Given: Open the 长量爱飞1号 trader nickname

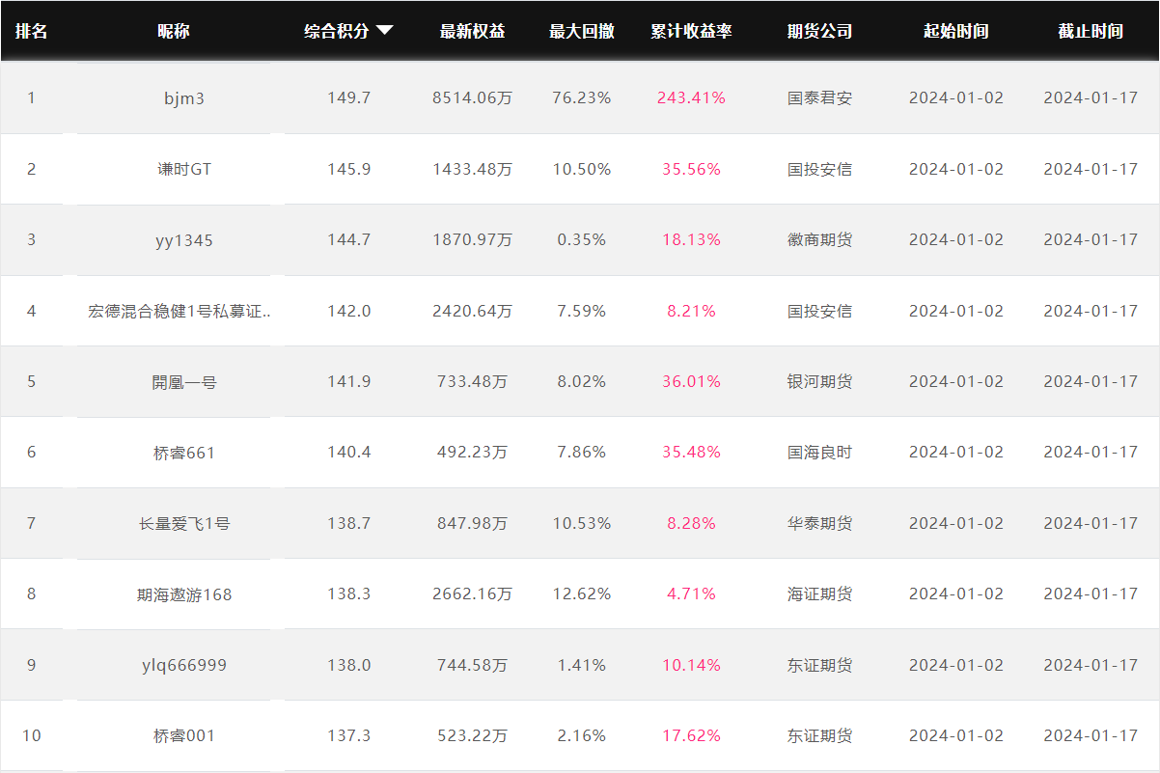Looking at the screenshot, I should (184, 524).
